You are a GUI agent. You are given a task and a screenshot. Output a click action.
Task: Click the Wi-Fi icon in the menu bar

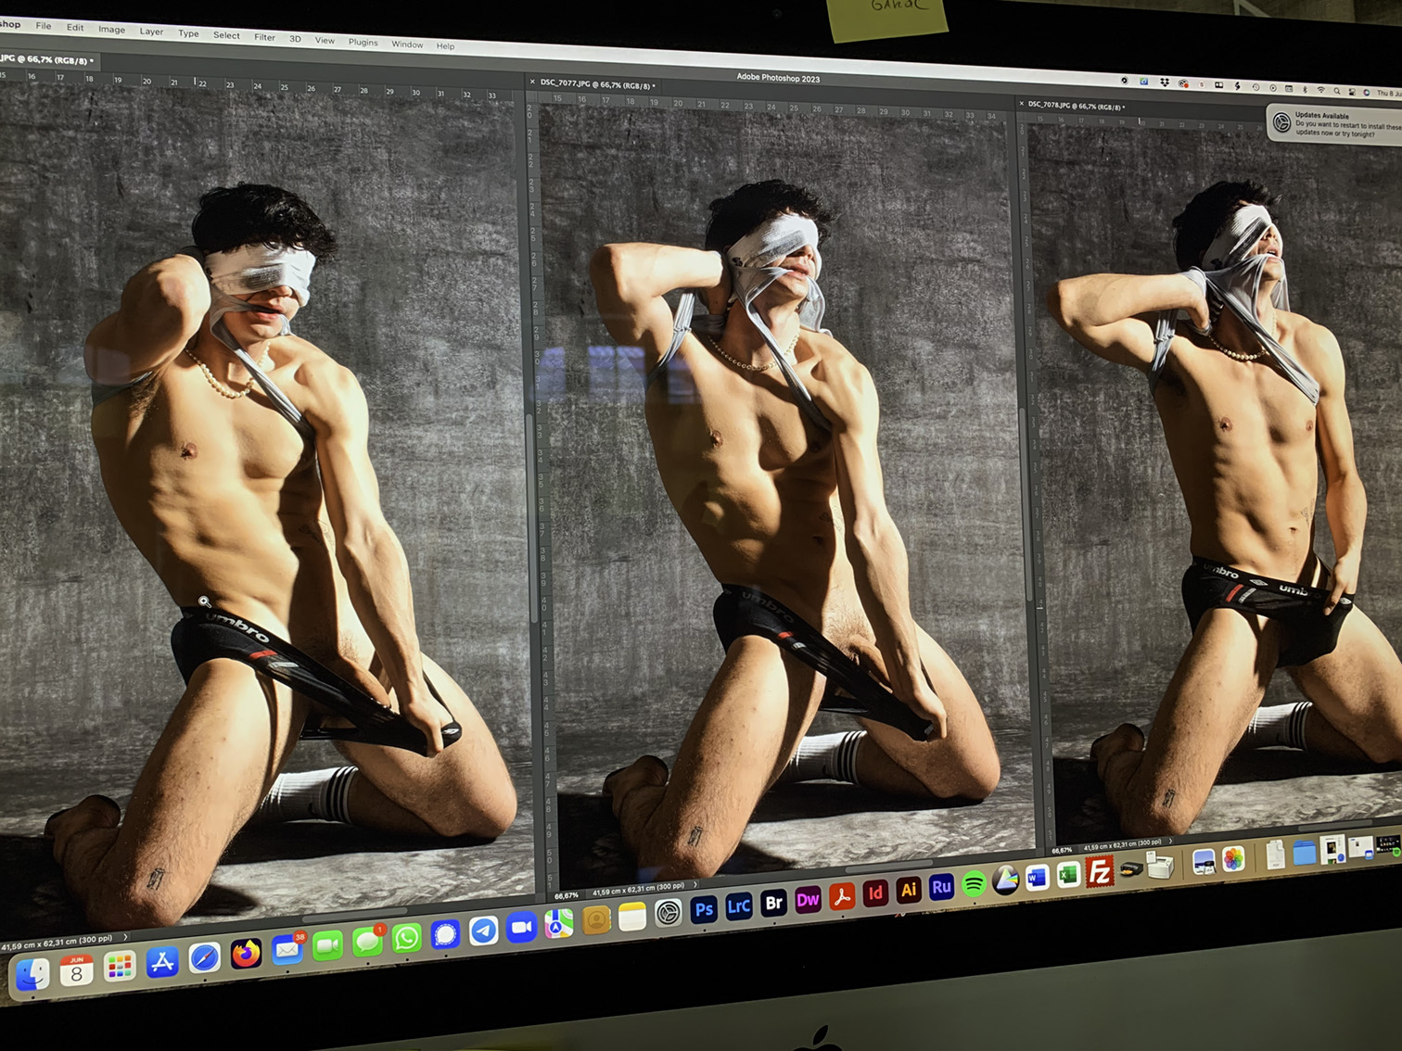point(1320,90)
